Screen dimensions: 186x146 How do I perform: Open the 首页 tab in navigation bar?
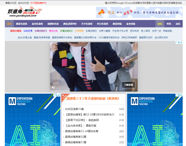click(x=9, y=24)
